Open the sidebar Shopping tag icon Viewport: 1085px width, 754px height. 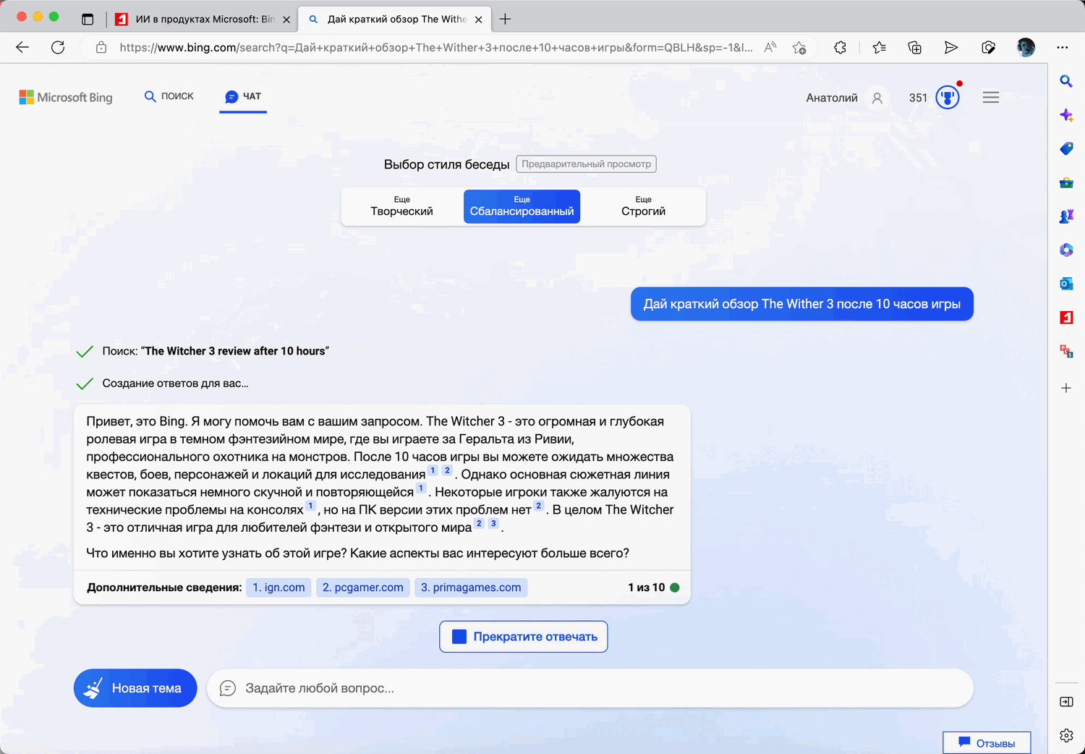(1066, 148)
